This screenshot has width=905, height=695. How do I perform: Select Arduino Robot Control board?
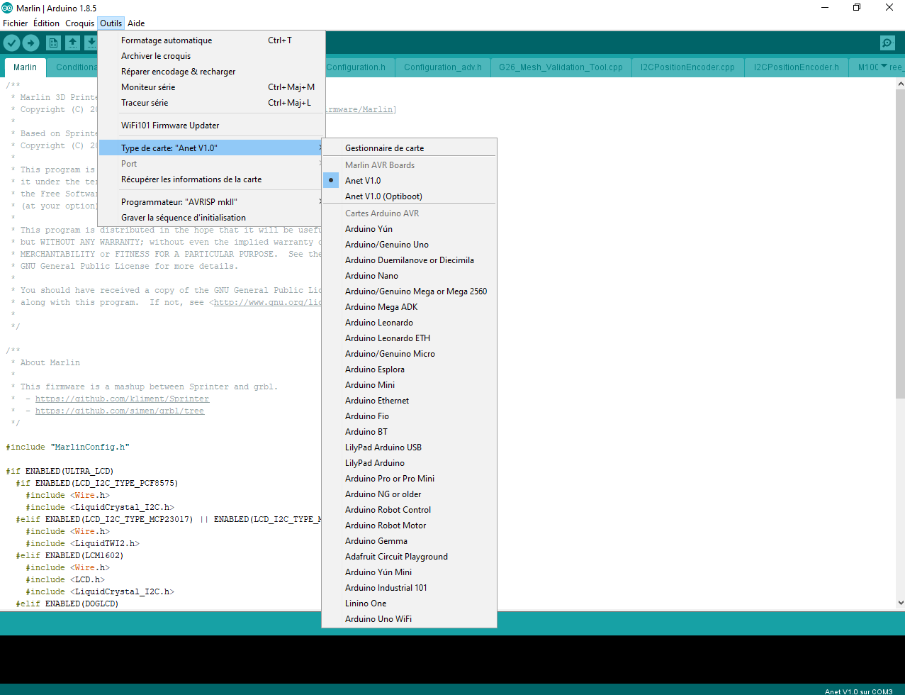(409, 510)
